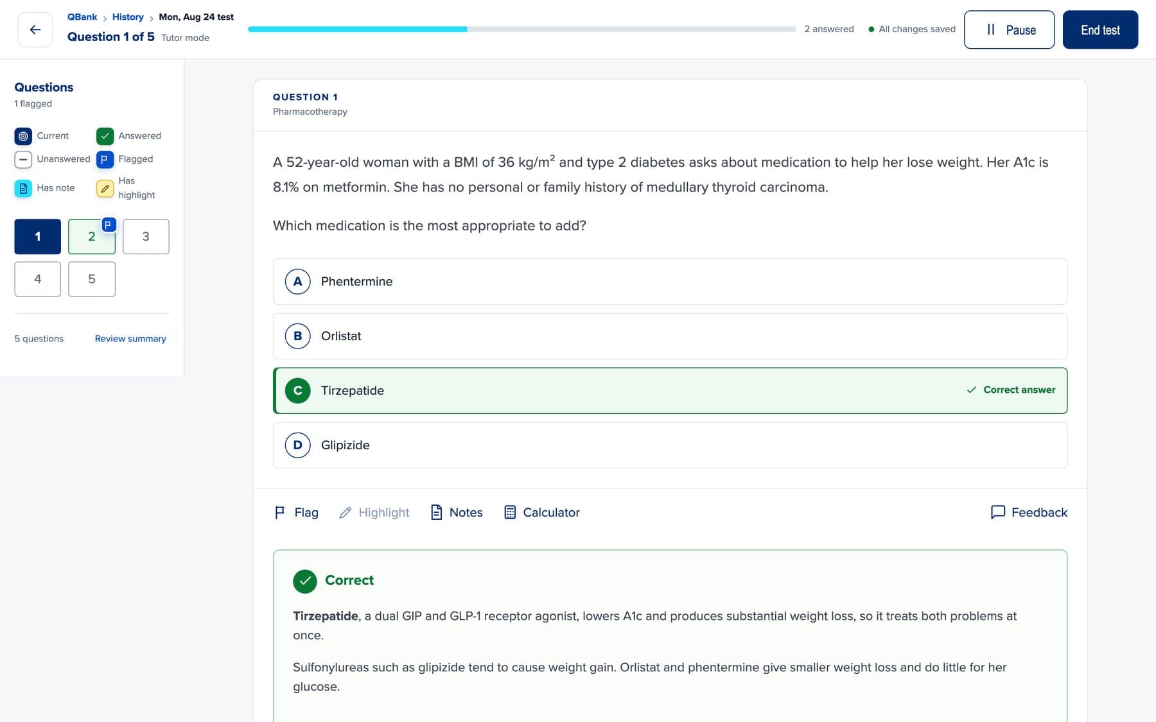Click the Unanswered legend dash icon
Viewport: 1156px width, 722px height.
(23, 159)
